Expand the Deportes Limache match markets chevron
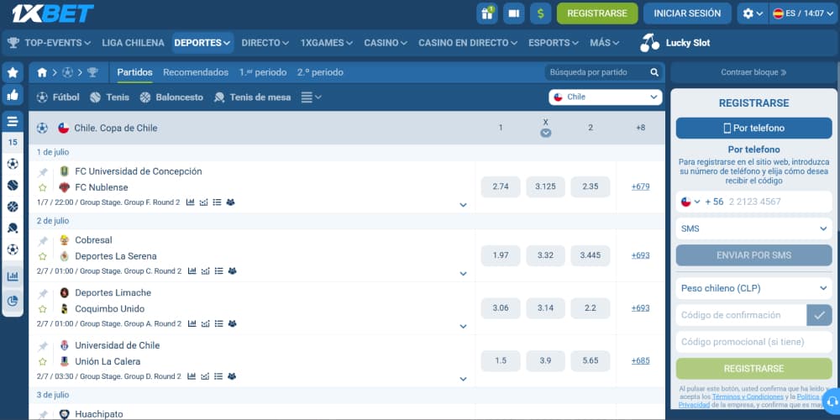840x420 pixels. (x=463, y=326)
